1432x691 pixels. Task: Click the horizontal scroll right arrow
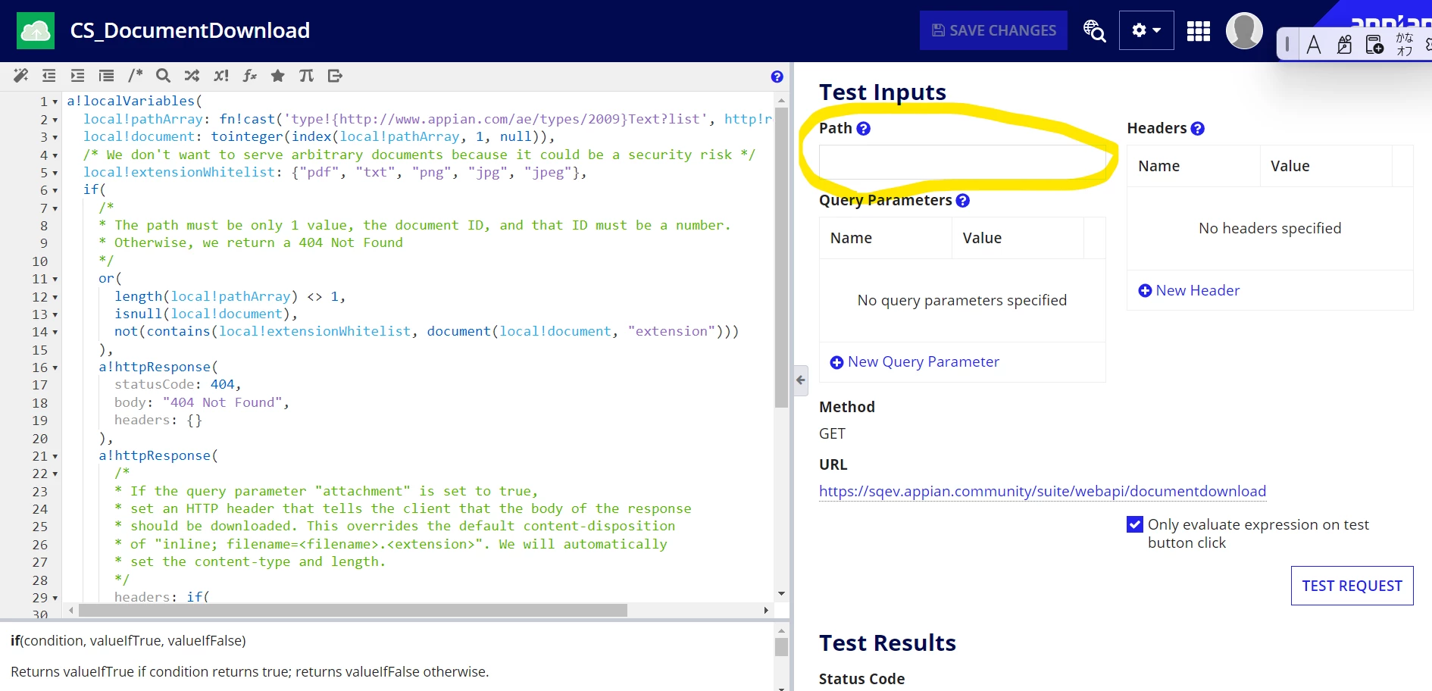tap(766, 610)
